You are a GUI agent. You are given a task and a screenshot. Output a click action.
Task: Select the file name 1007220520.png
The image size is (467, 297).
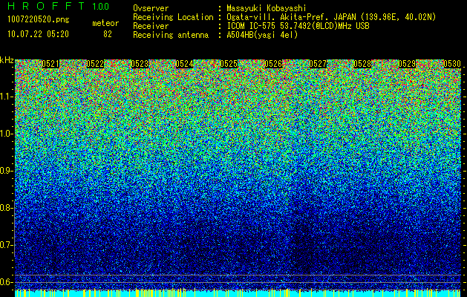coord(39,20)
